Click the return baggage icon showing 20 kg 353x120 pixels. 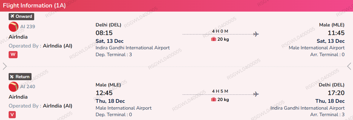pyautogui.click(x=214, y=99)
